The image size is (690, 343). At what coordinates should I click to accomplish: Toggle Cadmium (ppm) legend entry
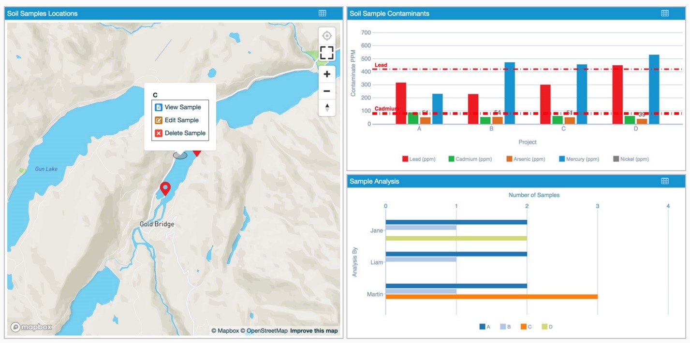(470, 159)
